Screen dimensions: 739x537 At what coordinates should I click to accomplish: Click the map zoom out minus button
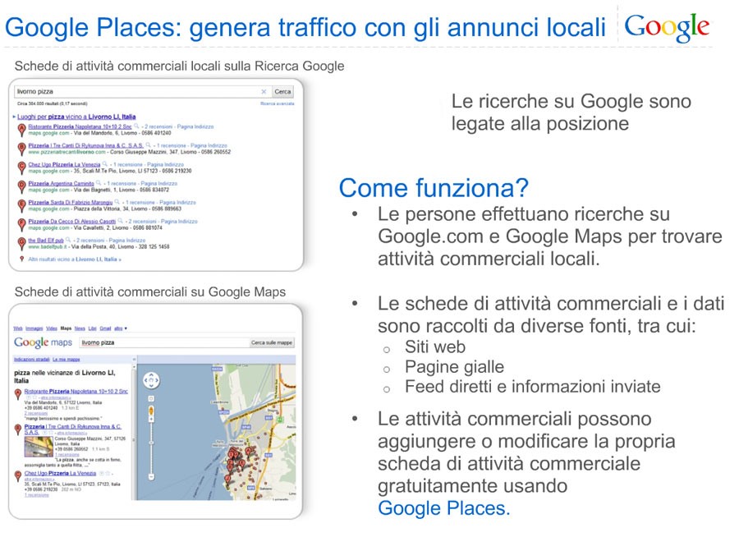click(151, 477)
